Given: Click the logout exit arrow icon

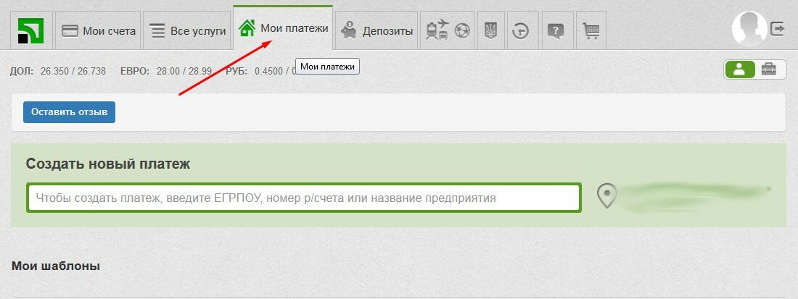Looking at the screenshot, I should click(x=778, y=29).
